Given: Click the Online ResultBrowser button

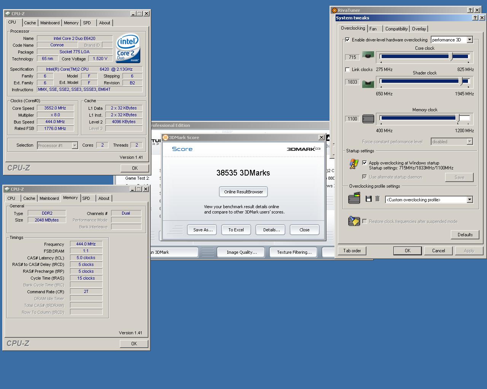Looking at the screenshot, I should pyautogui.click(x=243, y=192).
